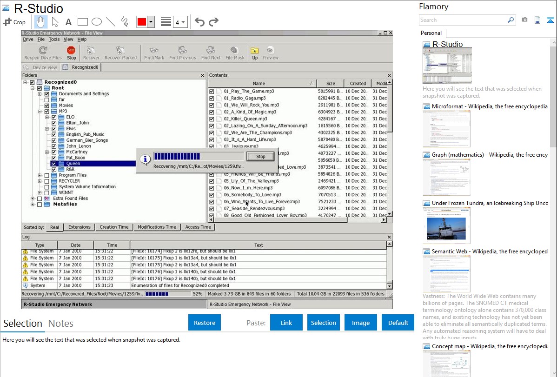Click the camera capture icon in Flamory

click(x=524, y=20)
